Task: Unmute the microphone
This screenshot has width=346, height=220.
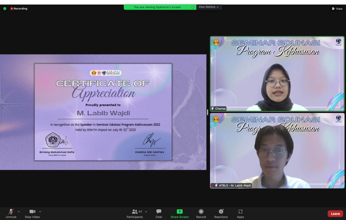Action: tap(11, 212)
